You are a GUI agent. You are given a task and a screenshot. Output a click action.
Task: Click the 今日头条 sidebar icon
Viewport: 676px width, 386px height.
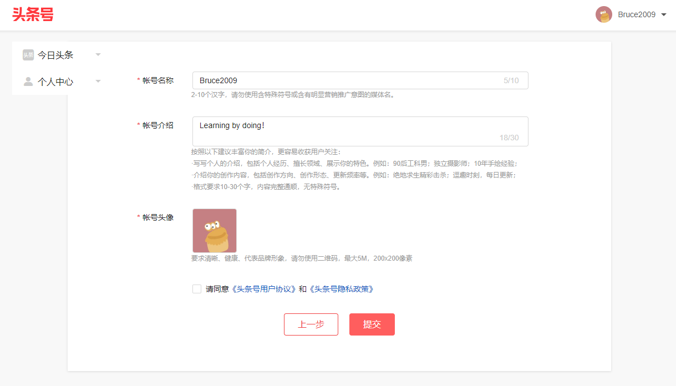point(28,55)
